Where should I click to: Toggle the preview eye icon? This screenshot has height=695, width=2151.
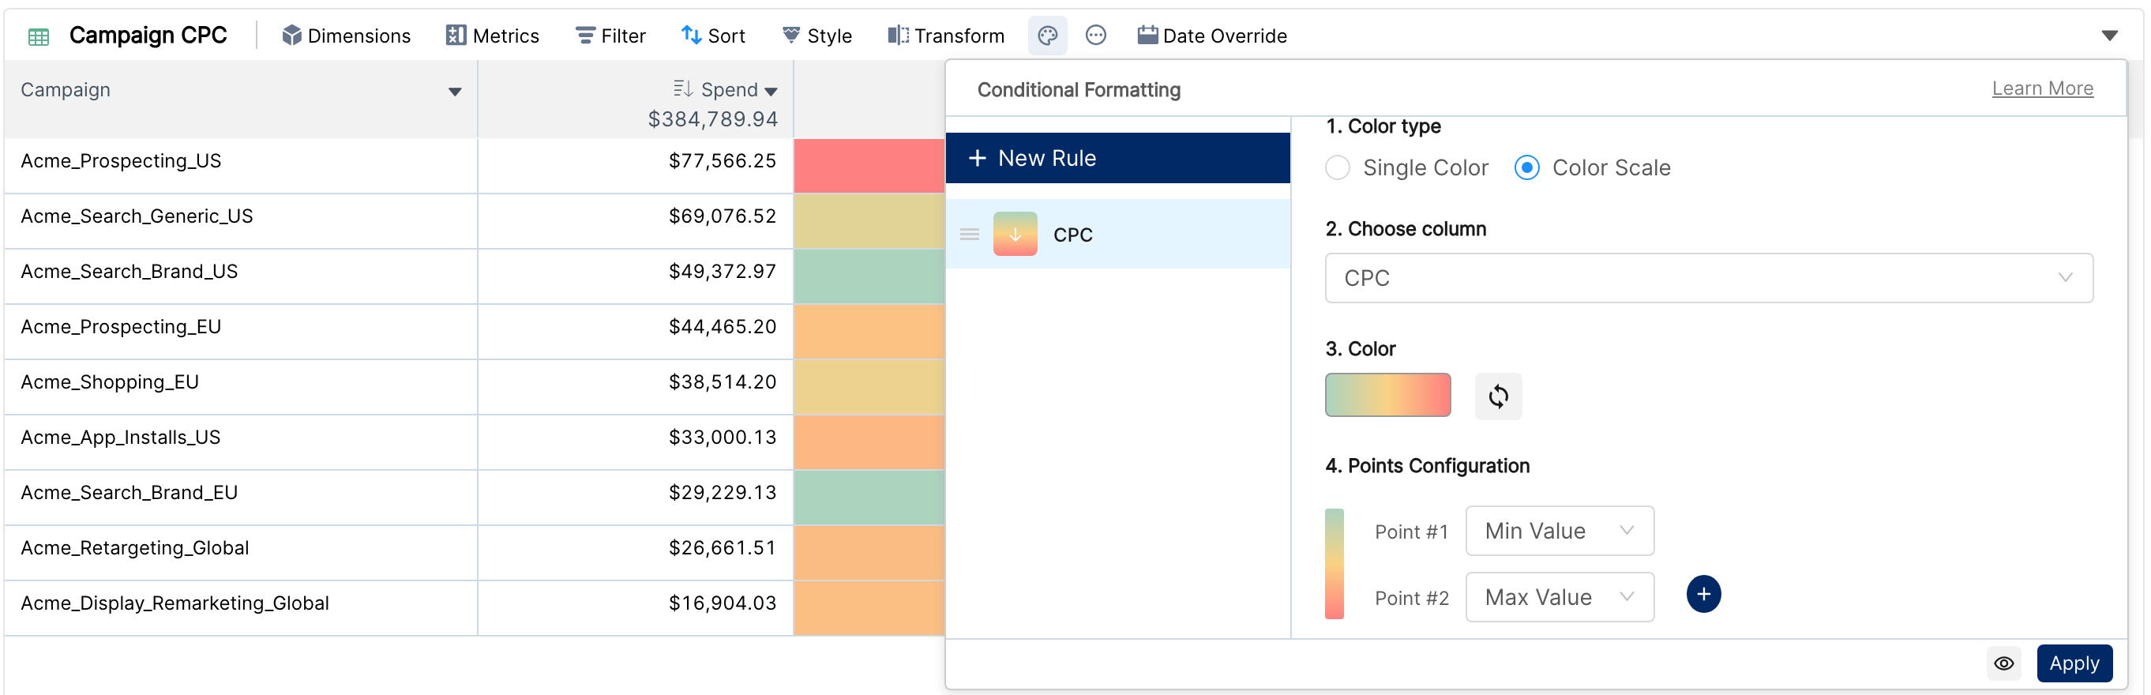click(2003, 664)
